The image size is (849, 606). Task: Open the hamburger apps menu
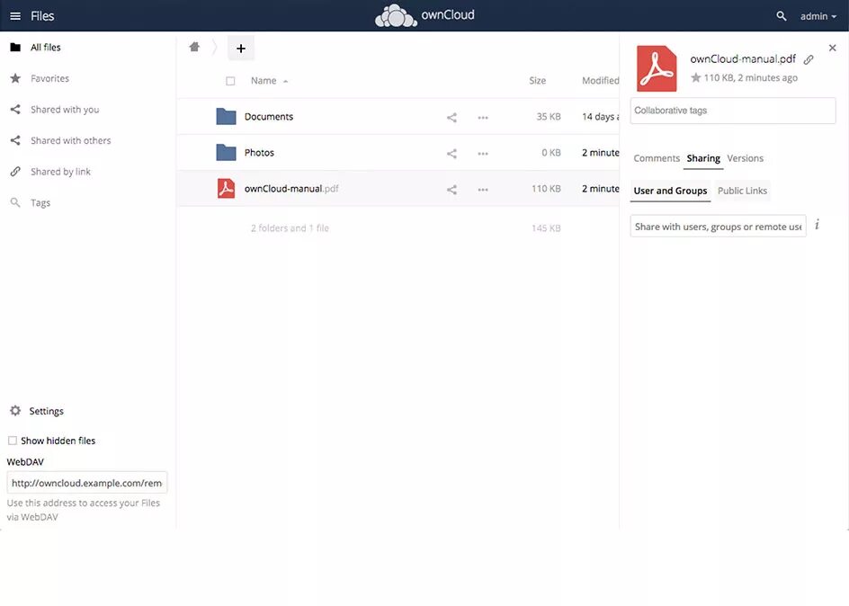(15, 16)
